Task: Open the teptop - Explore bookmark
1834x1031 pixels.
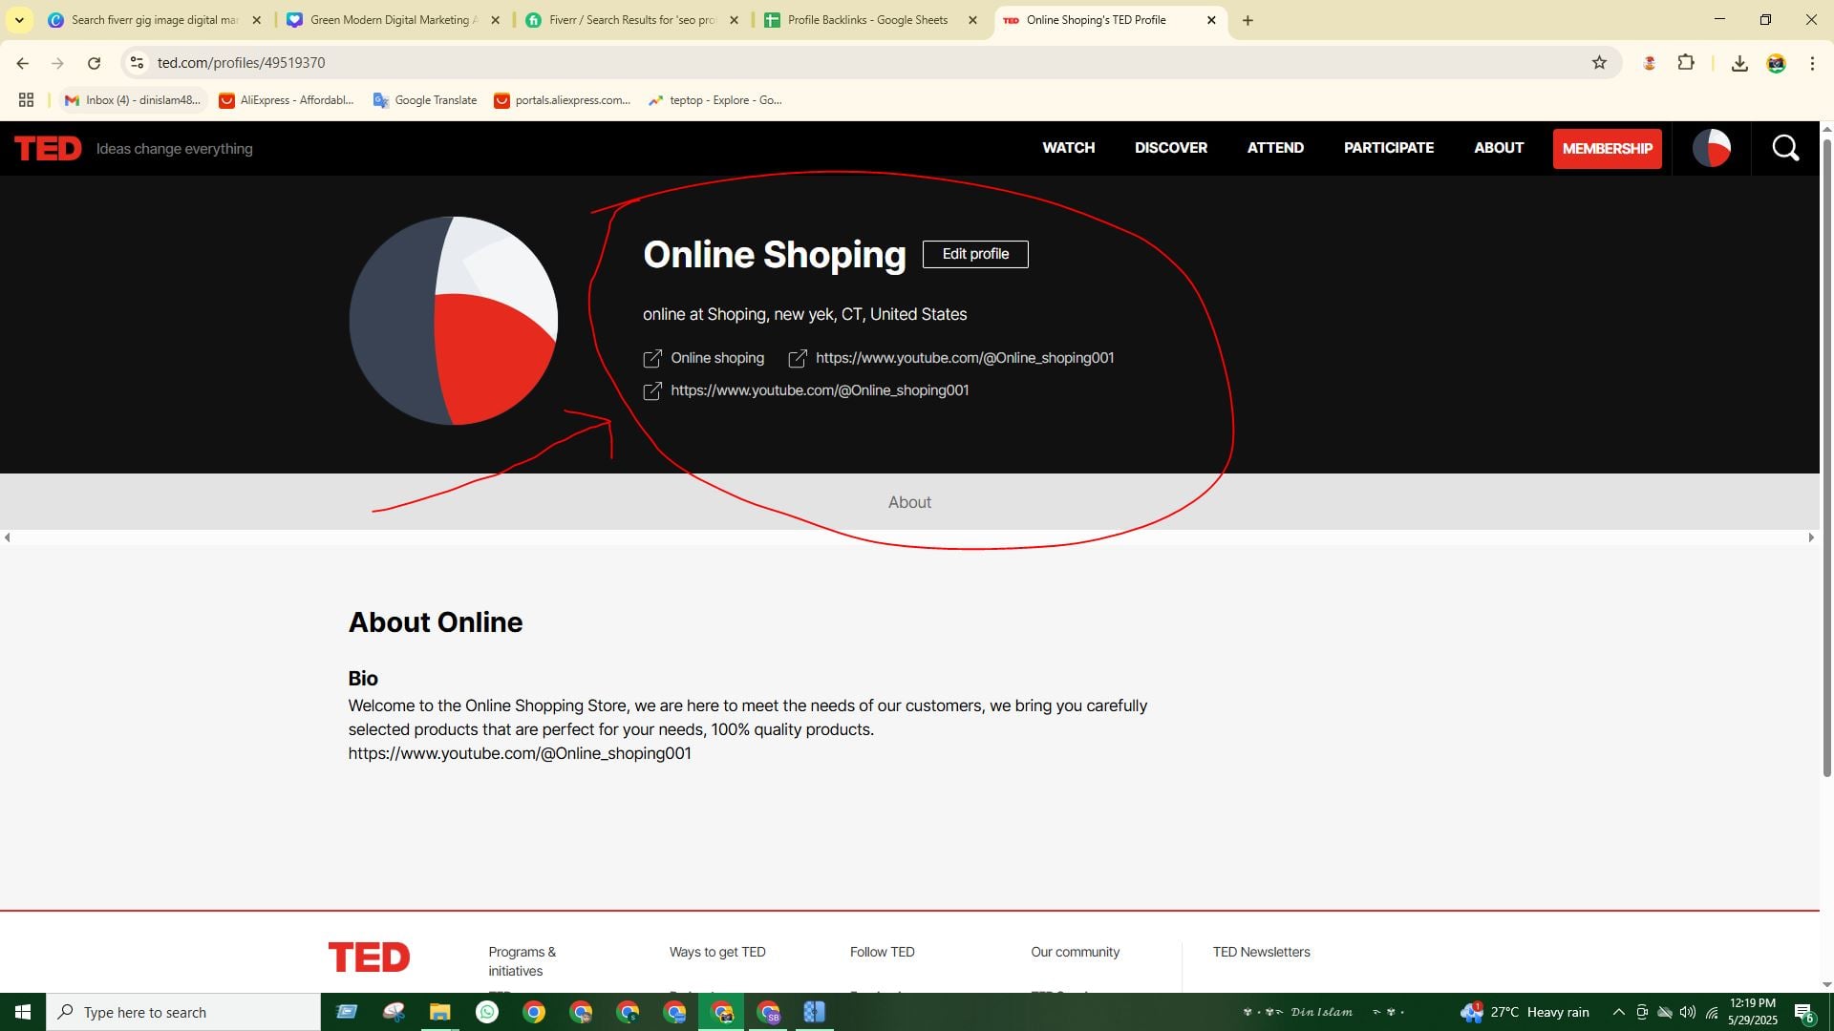Action: click(714, 100)
